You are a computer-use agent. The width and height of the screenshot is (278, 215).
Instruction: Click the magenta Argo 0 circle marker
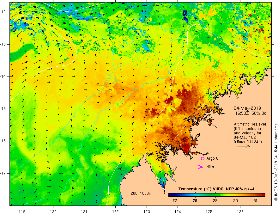pyautogui.click(x=202, y=159)
